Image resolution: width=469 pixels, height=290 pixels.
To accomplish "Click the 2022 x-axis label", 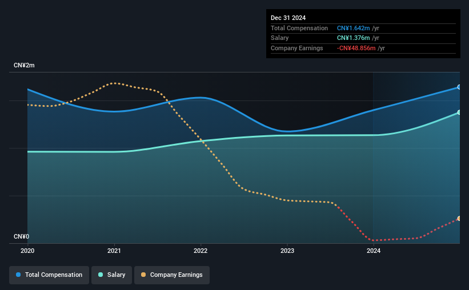I will (201, 251).
